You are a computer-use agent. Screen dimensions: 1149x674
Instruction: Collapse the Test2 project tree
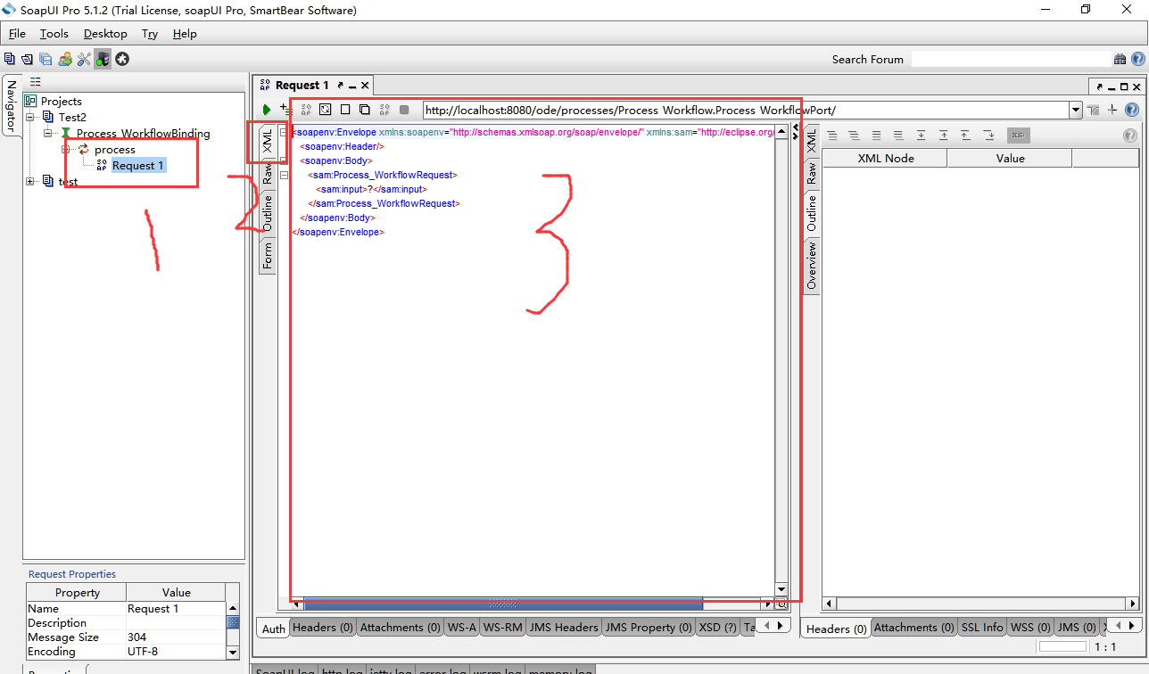point(29,117)
